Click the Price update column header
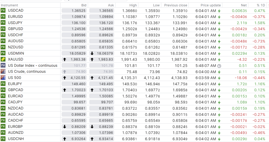269x142 pixels. point(210,5)
